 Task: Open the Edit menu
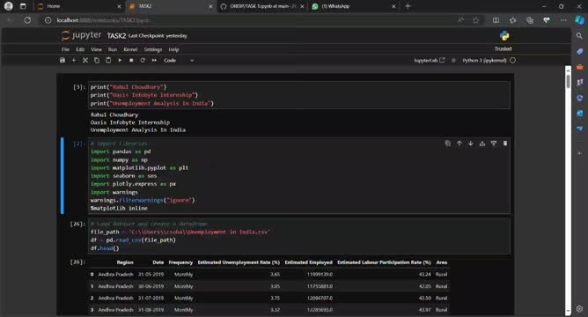point(80,49)
